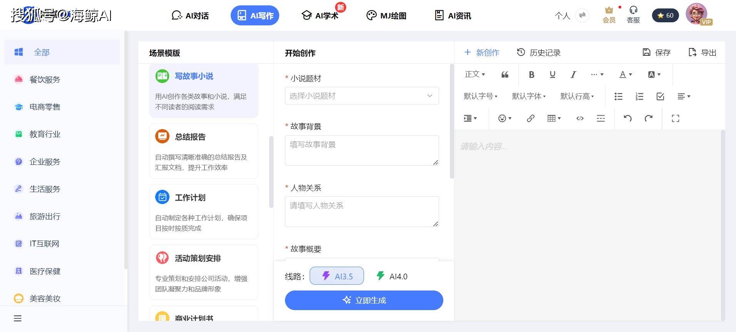
Task: Open the MJ绘图 tab
Action: [386, 16]
